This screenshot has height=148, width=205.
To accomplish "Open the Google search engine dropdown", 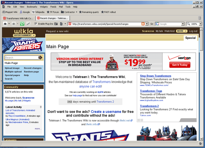I will tap(183, 24).
